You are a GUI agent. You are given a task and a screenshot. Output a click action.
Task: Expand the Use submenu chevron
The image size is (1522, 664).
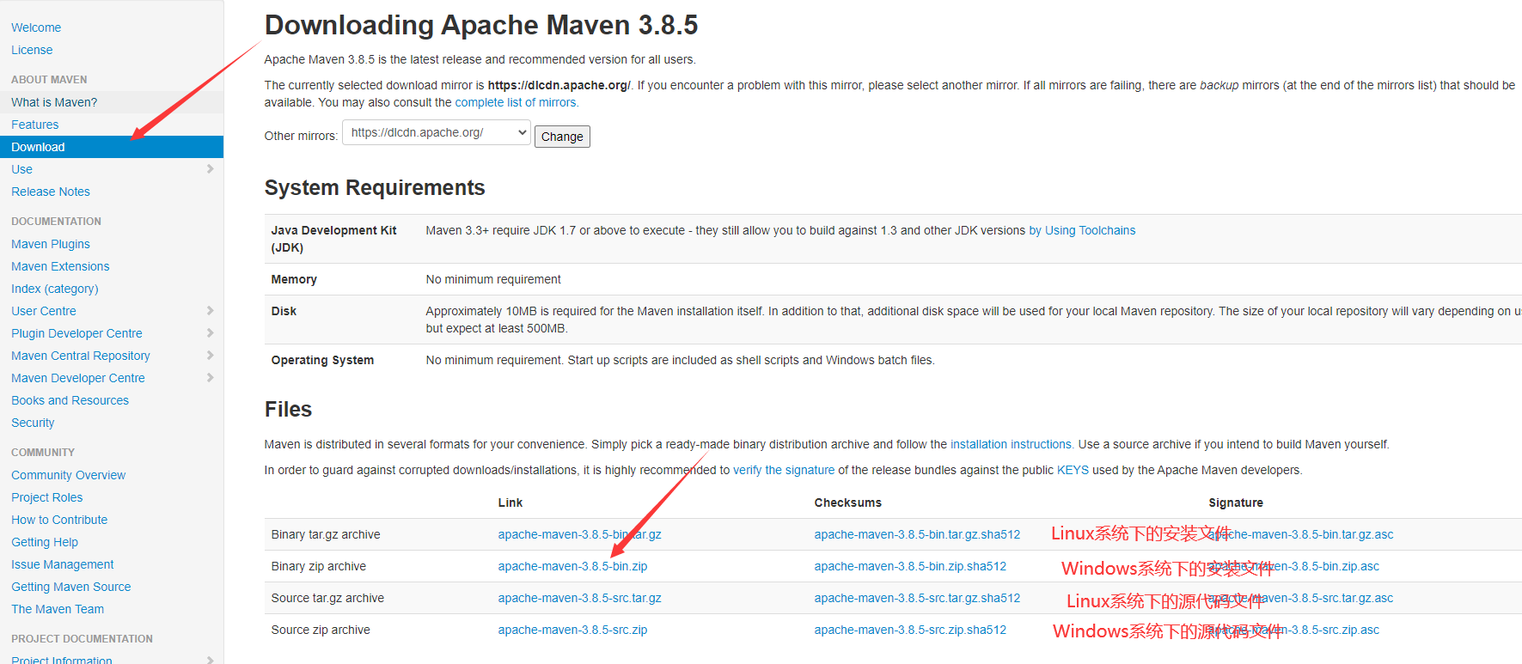[211, 169]
